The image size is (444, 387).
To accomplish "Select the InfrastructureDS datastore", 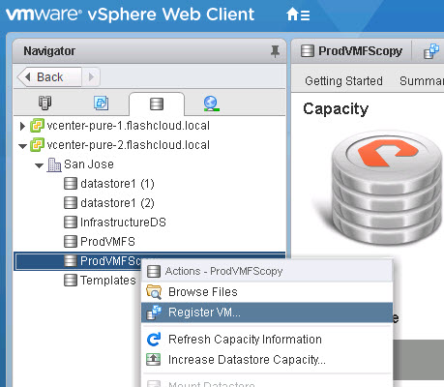I will tap(123, 223).
